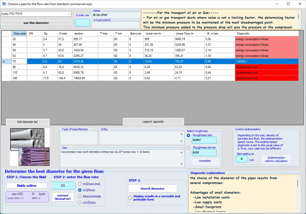Open the Sedimentation velocity calculation

pyautogui.click(x=276, y=159)
